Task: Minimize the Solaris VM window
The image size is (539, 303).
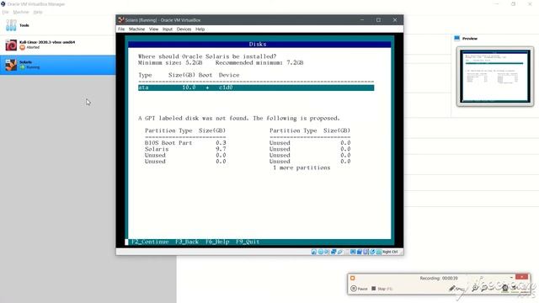Action: click(362, 20)
